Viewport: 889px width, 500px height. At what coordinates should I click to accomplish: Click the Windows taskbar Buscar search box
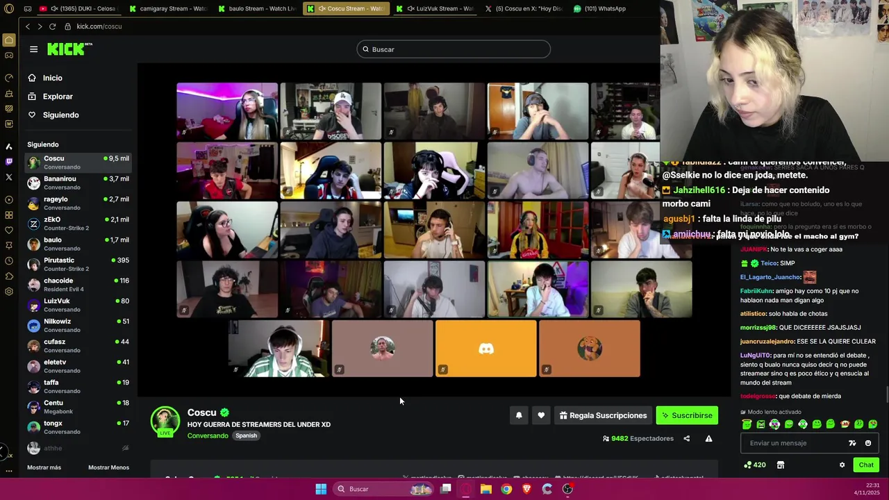click(x=384, y=489)
